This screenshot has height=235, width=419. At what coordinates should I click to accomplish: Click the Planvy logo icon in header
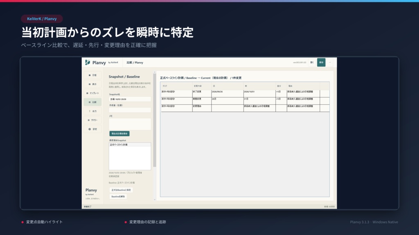coord(88,62)
